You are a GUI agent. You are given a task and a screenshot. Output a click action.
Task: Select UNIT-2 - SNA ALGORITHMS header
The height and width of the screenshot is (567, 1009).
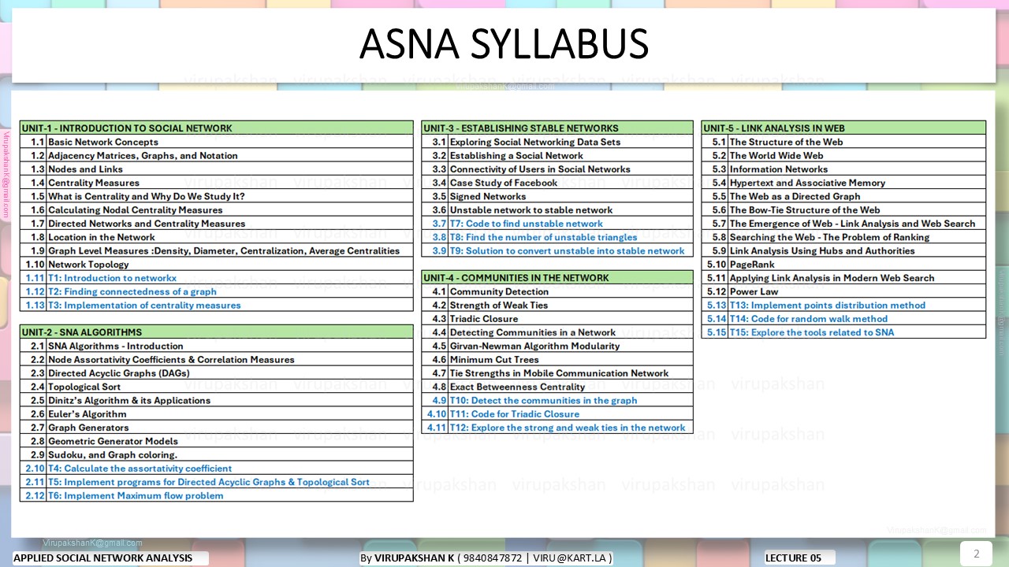[x=217, y=332]
